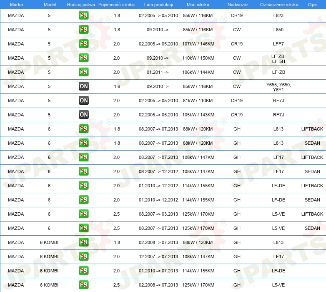
Task: Click the Lata produkcji column header
Action: click(x=158, y=5)
